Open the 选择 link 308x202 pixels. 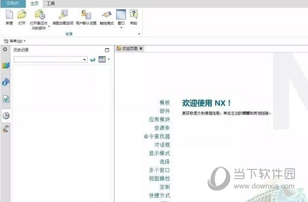click(x=165, y=162)
